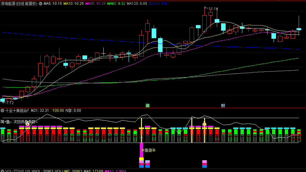Click the 饵+鱼,次日开盘低吸 hint text
This screenshot has width=306, height=172.
pos(19,122)
